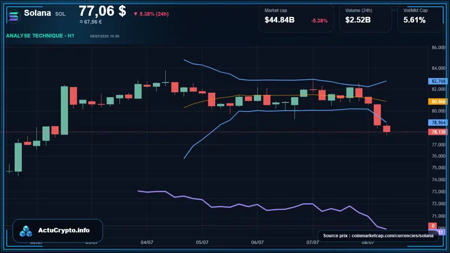This screenshot has height=253, width=450.
Task: Click the red 0 indicator value tag
Action: coord(433,226)
